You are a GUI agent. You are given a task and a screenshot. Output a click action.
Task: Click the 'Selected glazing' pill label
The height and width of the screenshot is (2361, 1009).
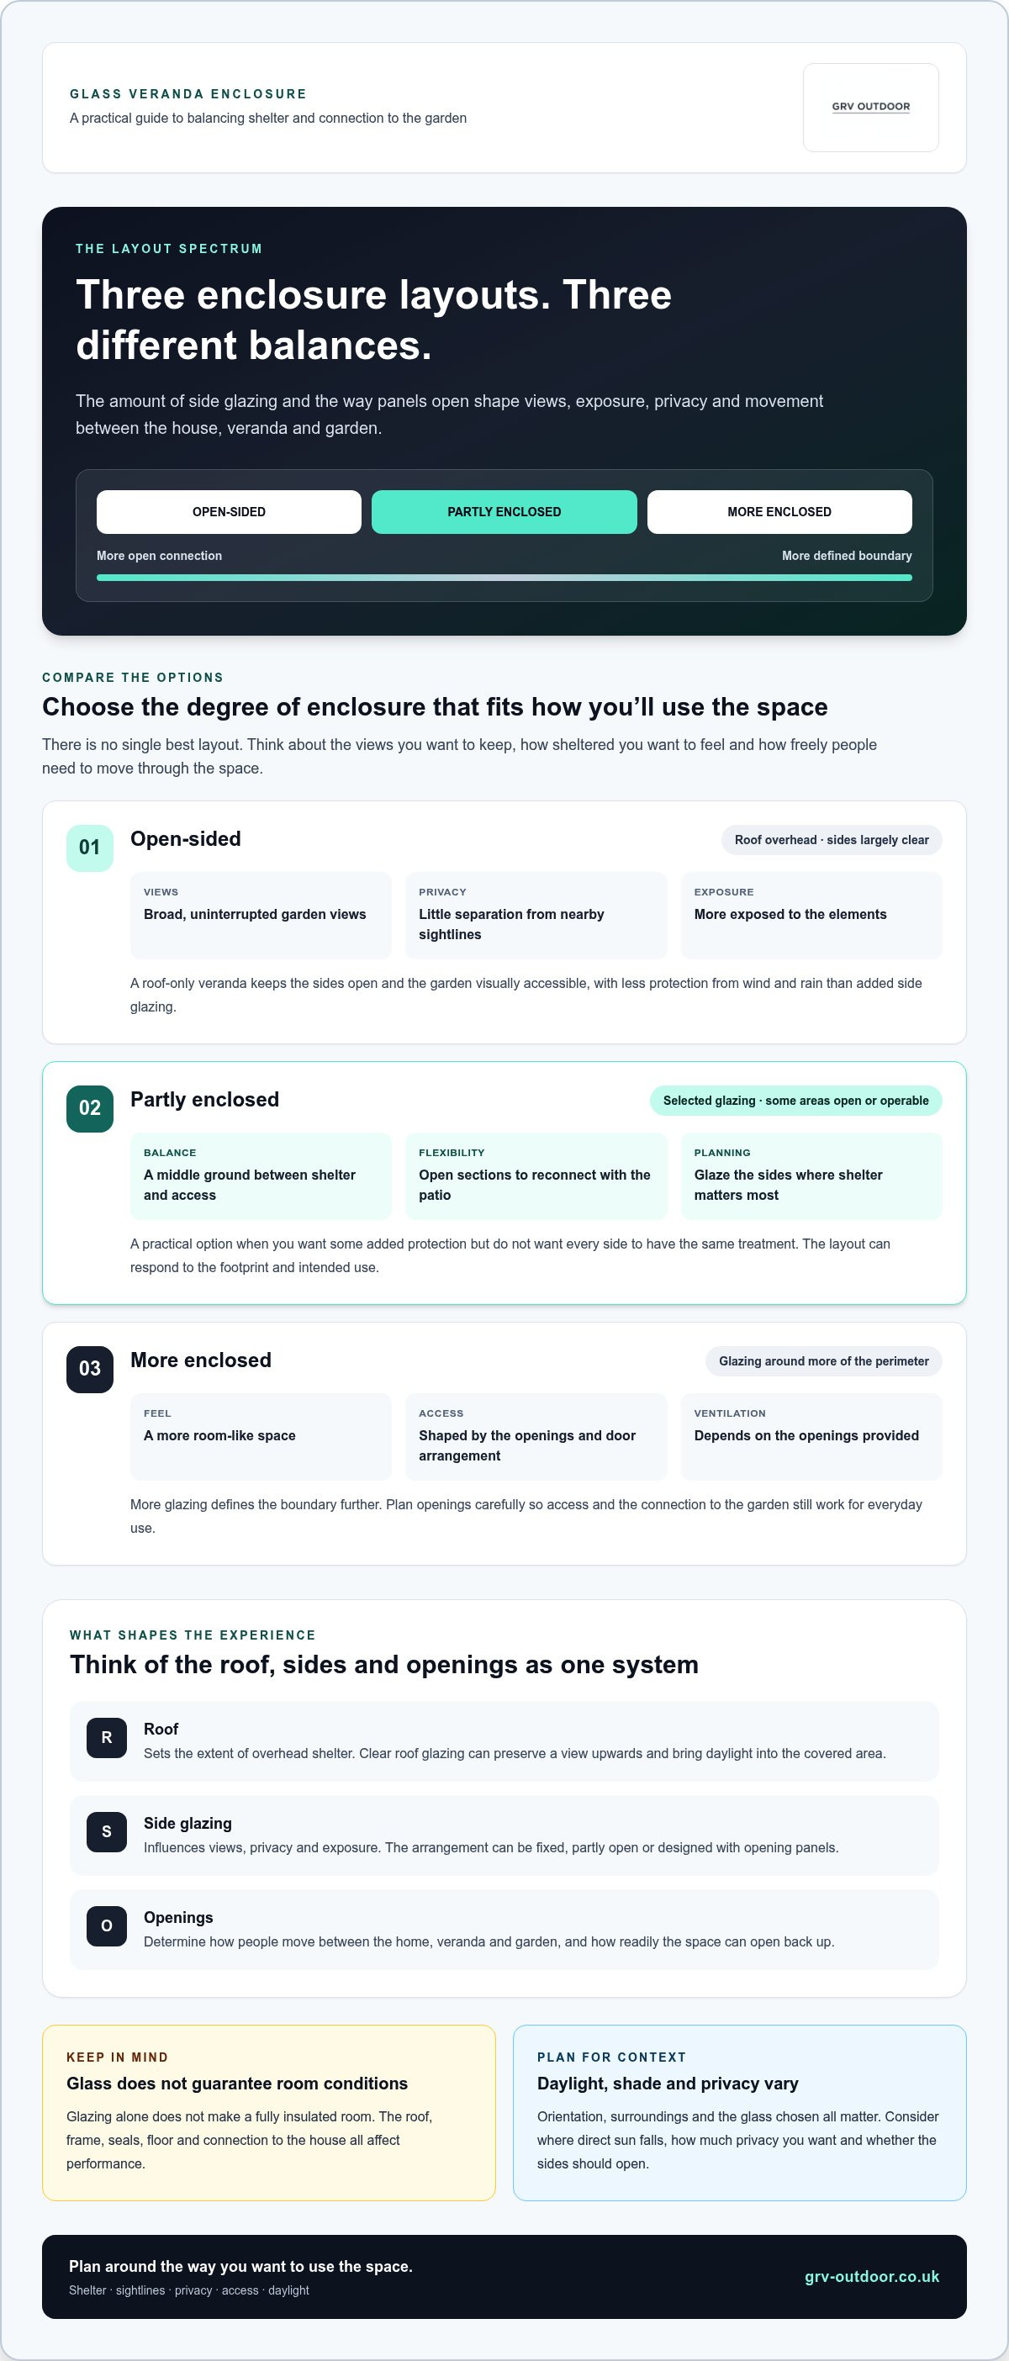(x=795, y=1101)
